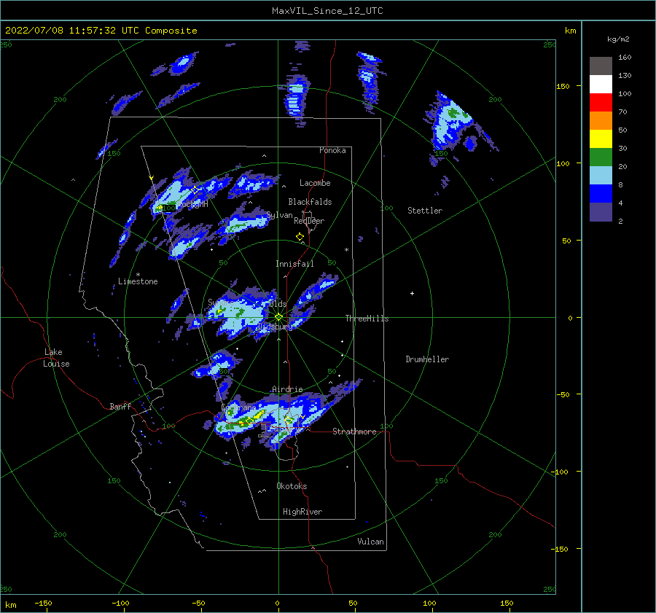Click the yellow diamond marker near RockyMH
The width and height of the screenshot is (656, 613).
pos(195,190)
